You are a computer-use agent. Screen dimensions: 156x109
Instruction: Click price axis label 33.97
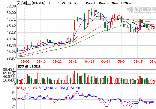pos(11,59)
